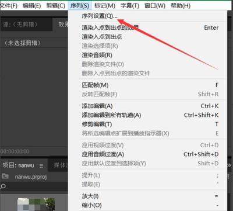Open the 文件(F) menu
The width and height of the screenshot is (233, 211).
click(x=9, y=6)
